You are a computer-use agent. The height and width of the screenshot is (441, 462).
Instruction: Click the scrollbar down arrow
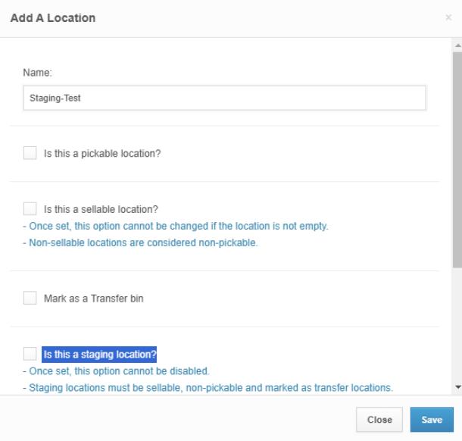click(457, 386)
